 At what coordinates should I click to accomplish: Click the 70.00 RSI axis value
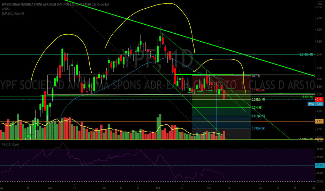click(320, 149)
